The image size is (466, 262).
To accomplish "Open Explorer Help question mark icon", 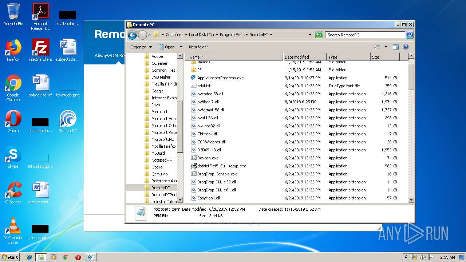I will coord(406,47).
